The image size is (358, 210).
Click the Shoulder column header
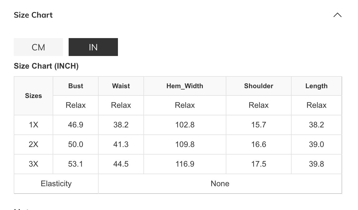point(259,86)
